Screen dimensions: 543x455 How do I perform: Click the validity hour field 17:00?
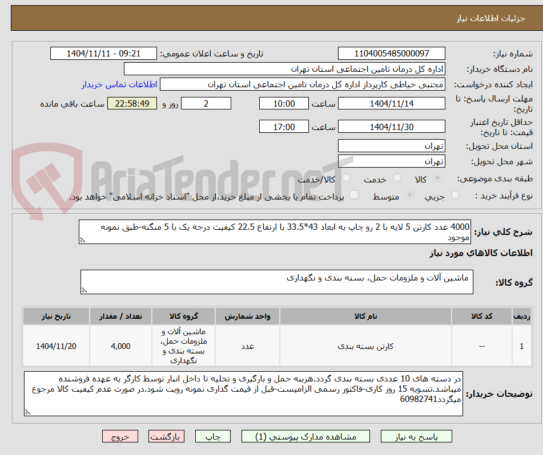[x=284, y=127]
